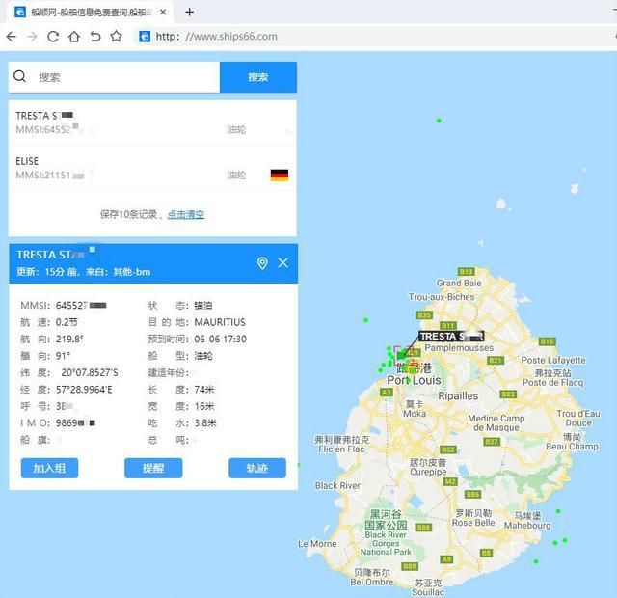
Task: Open a new browser tab with plus icon
Action: click(189, 12)
